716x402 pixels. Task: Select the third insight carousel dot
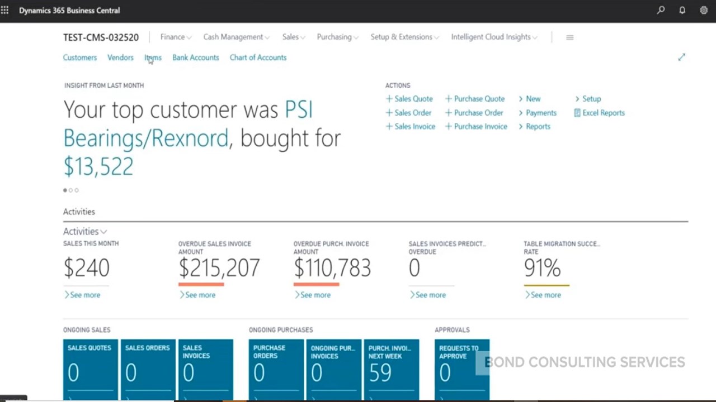(77, 190)
